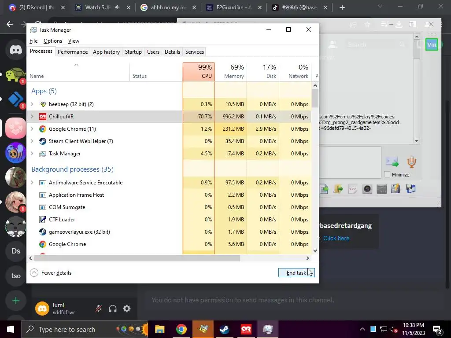Viewport: 451px width, 338px height.
Task: Click the Task Manager vertical scrollbar thumb
Action: [315, 98]
